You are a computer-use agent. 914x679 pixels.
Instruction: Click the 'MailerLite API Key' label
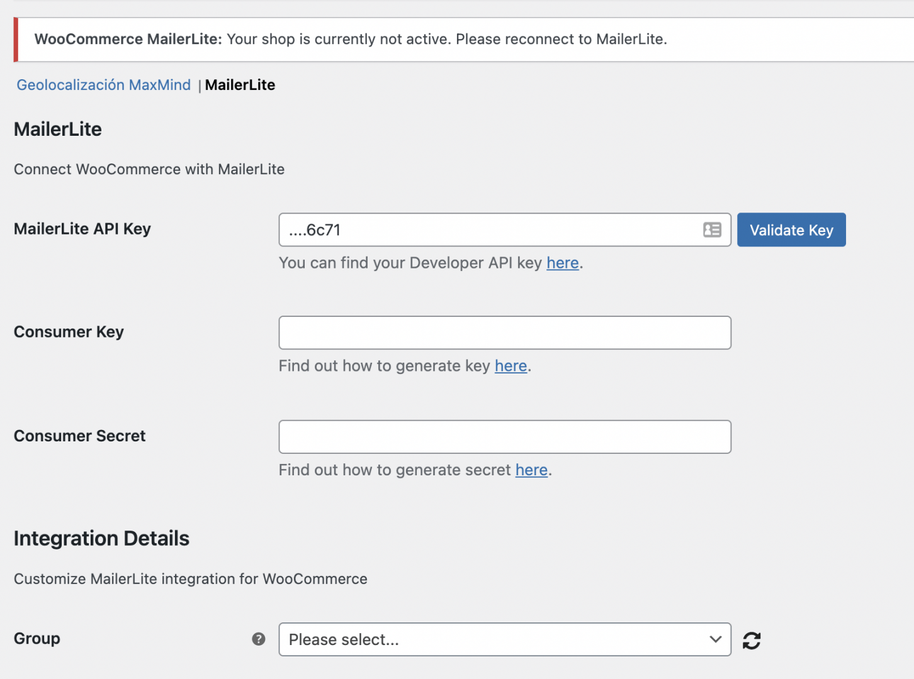click(82, 229)
